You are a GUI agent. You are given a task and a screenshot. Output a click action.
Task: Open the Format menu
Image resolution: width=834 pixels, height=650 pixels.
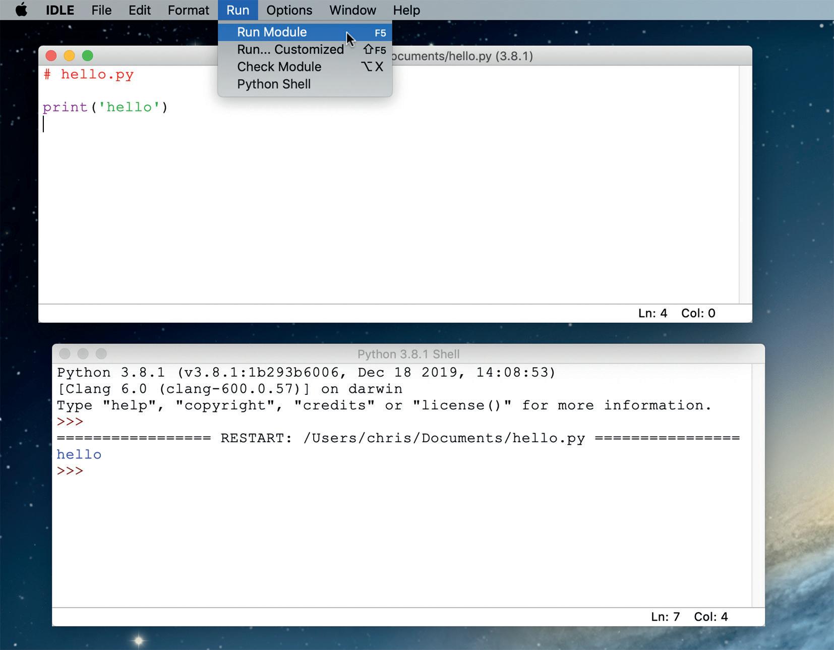(188, 10)
